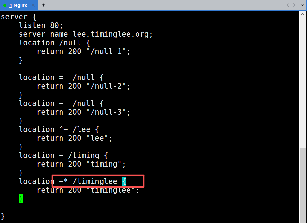
Task: Click the green highlighted closing brace
Action: pos(21,199)
